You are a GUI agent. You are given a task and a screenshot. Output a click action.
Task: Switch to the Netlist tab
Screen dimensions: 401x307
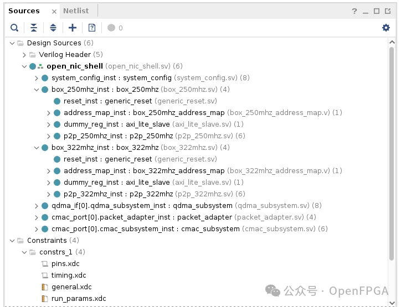point(76,11)
